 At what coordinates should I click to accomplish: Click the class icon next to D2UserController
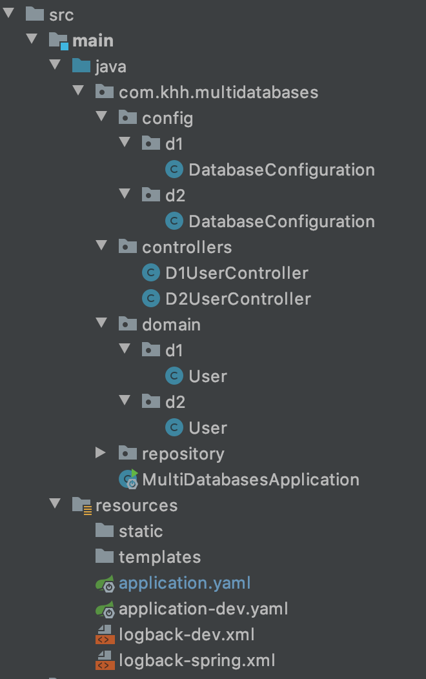150,298
